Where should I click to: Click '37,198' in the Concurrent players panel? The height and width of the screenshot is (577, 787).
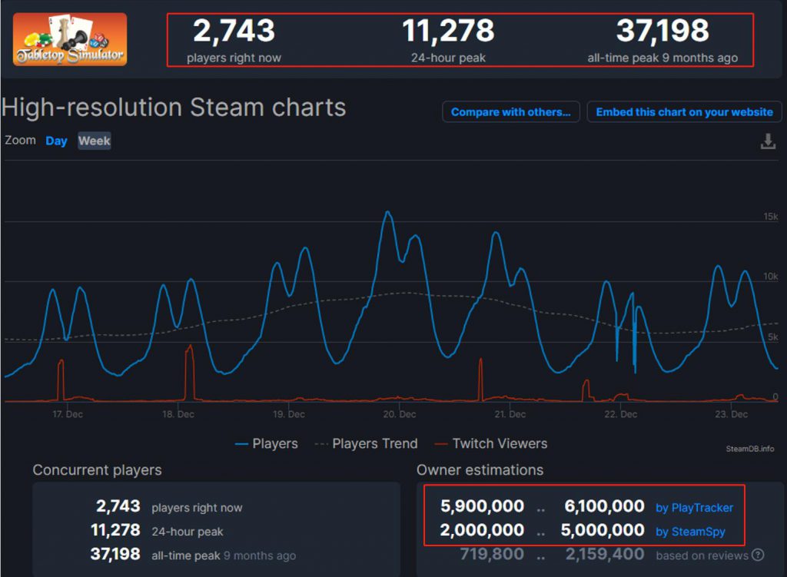click(115, 555)
